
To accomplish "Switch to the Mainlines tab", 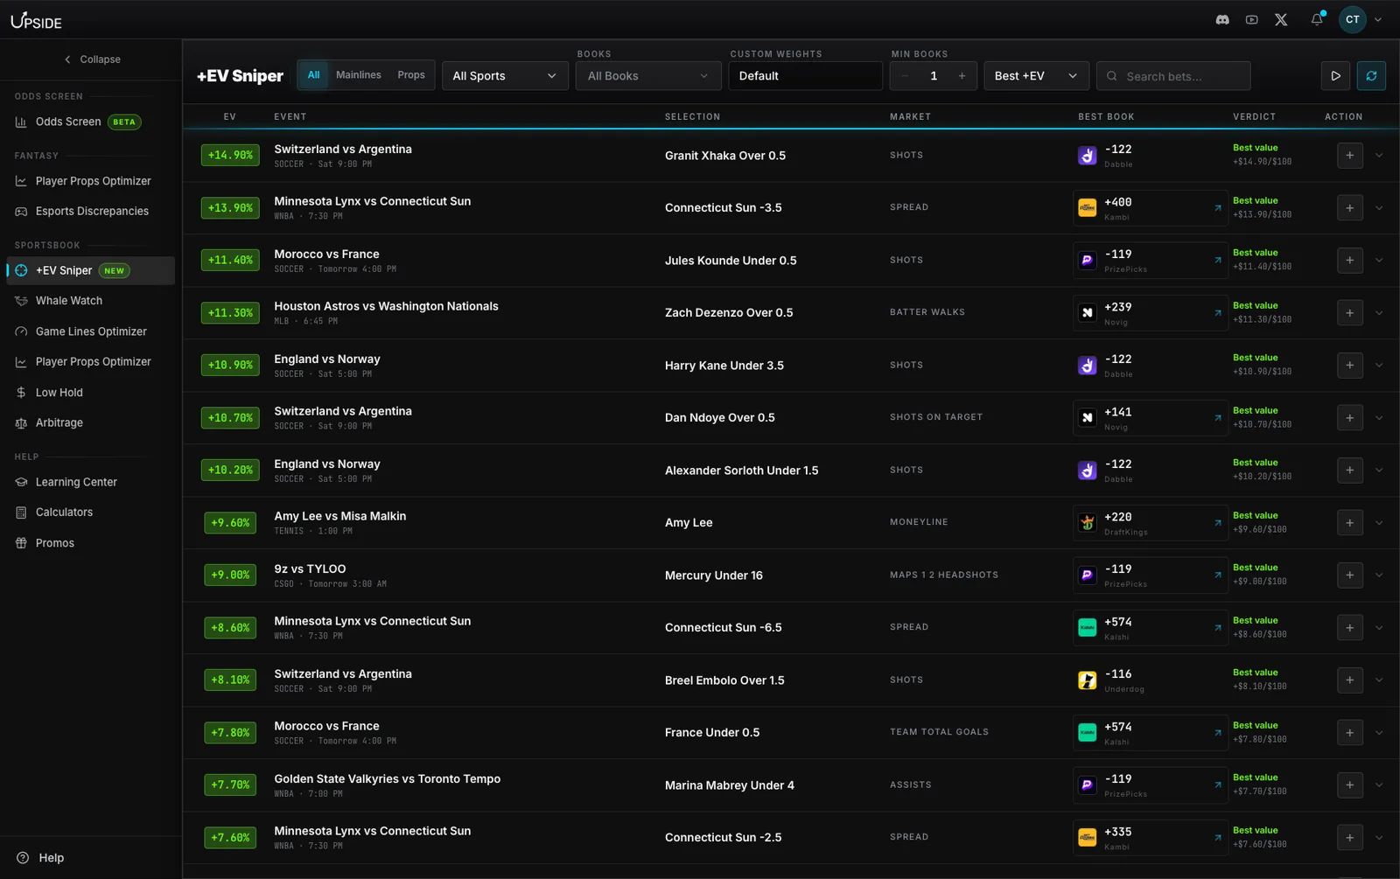I will coord(359,75).
